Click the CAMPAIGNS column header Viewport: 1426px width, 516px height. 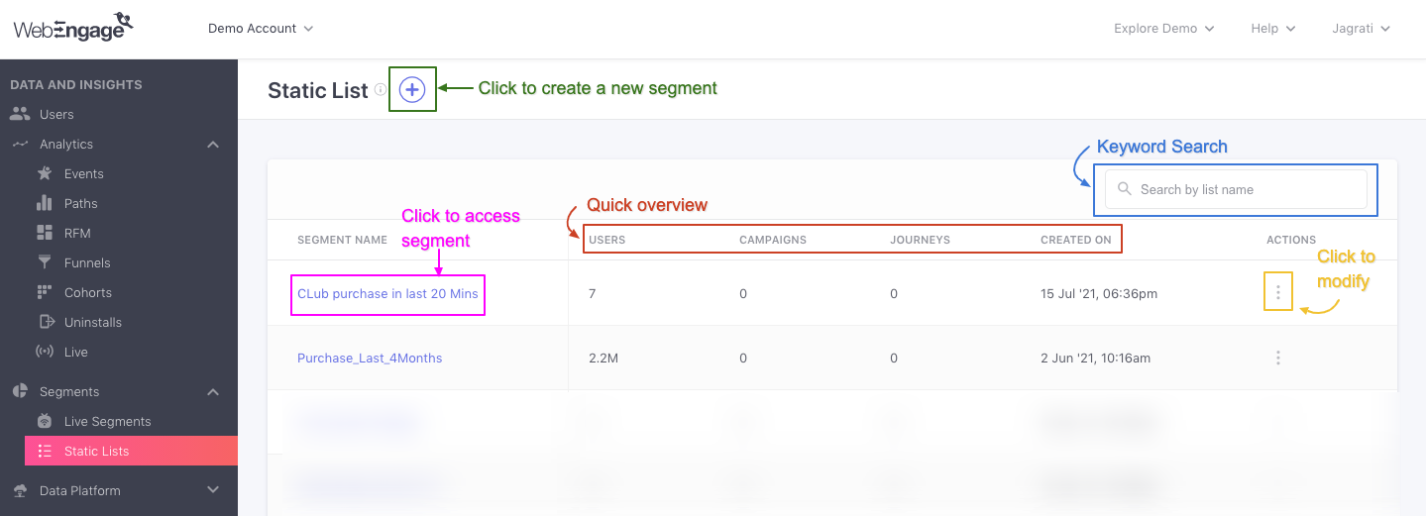773,241
